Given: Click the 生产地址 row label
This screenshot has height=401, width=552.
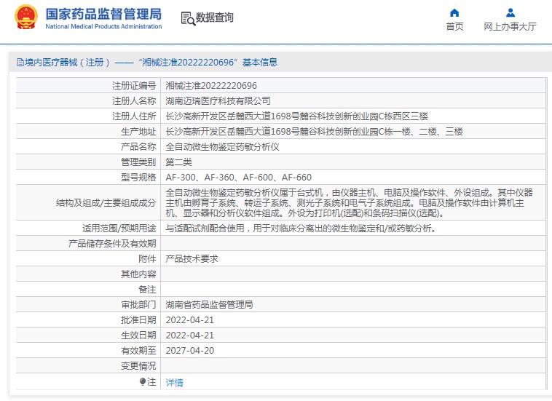Looking at the screenshot, I should coord(138,132).
